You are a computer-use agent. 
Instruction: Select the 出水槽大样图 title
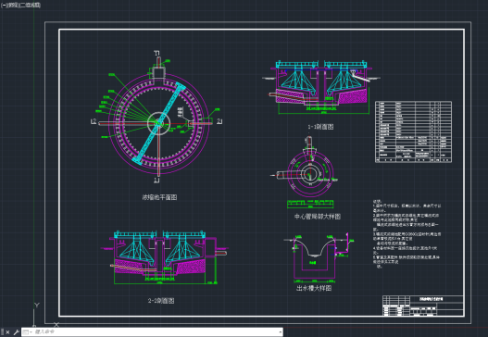click(x=314, y=288)
